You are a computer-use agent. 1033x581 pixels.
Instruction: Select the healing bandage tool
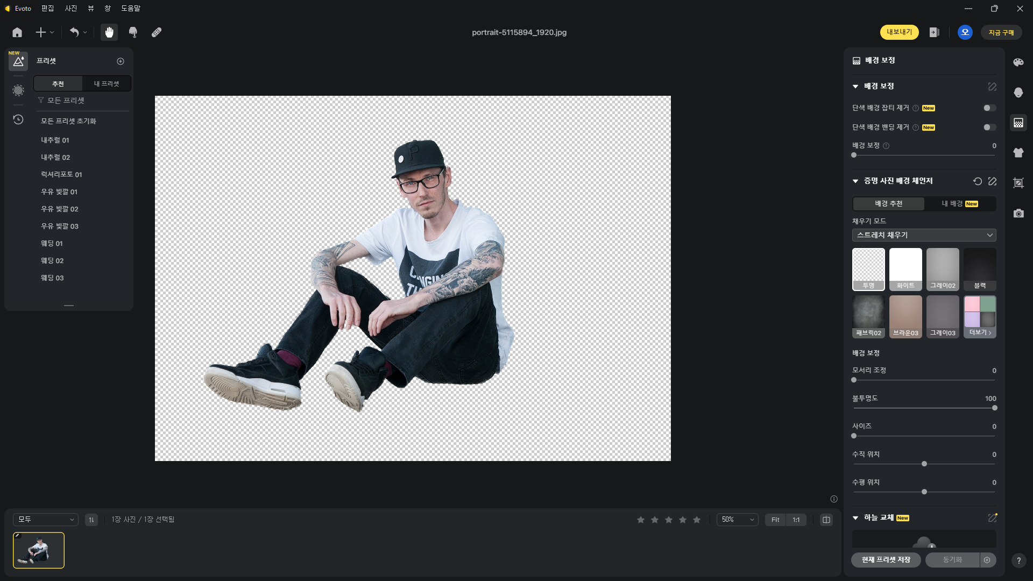tap(157, 32)
